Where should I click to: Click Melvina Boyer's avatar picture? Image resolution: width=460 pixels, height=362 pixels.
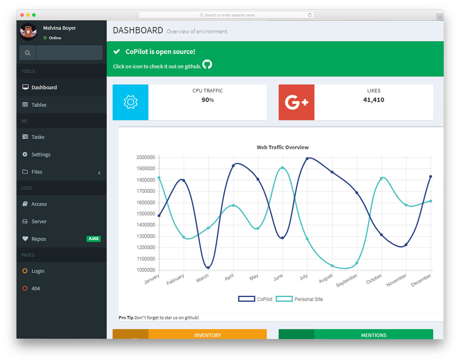coord(28,32)
